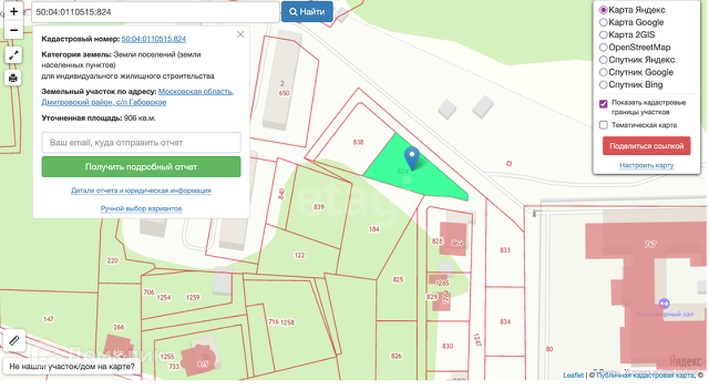This screenshot has width=709, height=390.
Task: Toggle fullscreen map view
Action: [x=13, y=55]
